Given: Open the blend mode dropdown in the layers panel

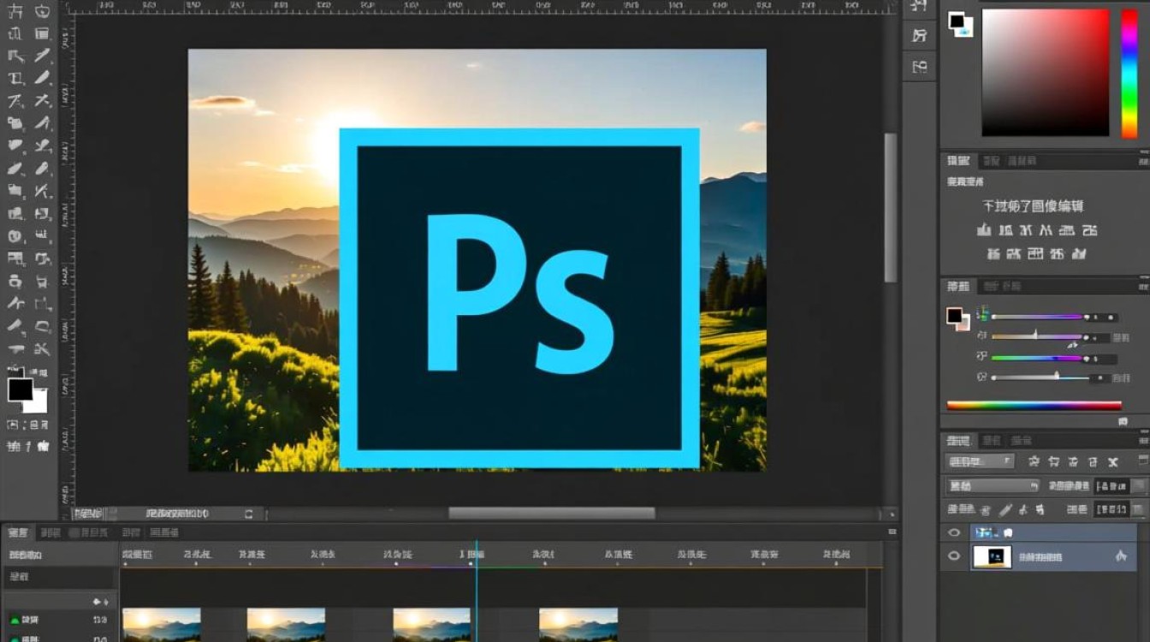Looking at the screenshot, I should pos(992,485).
